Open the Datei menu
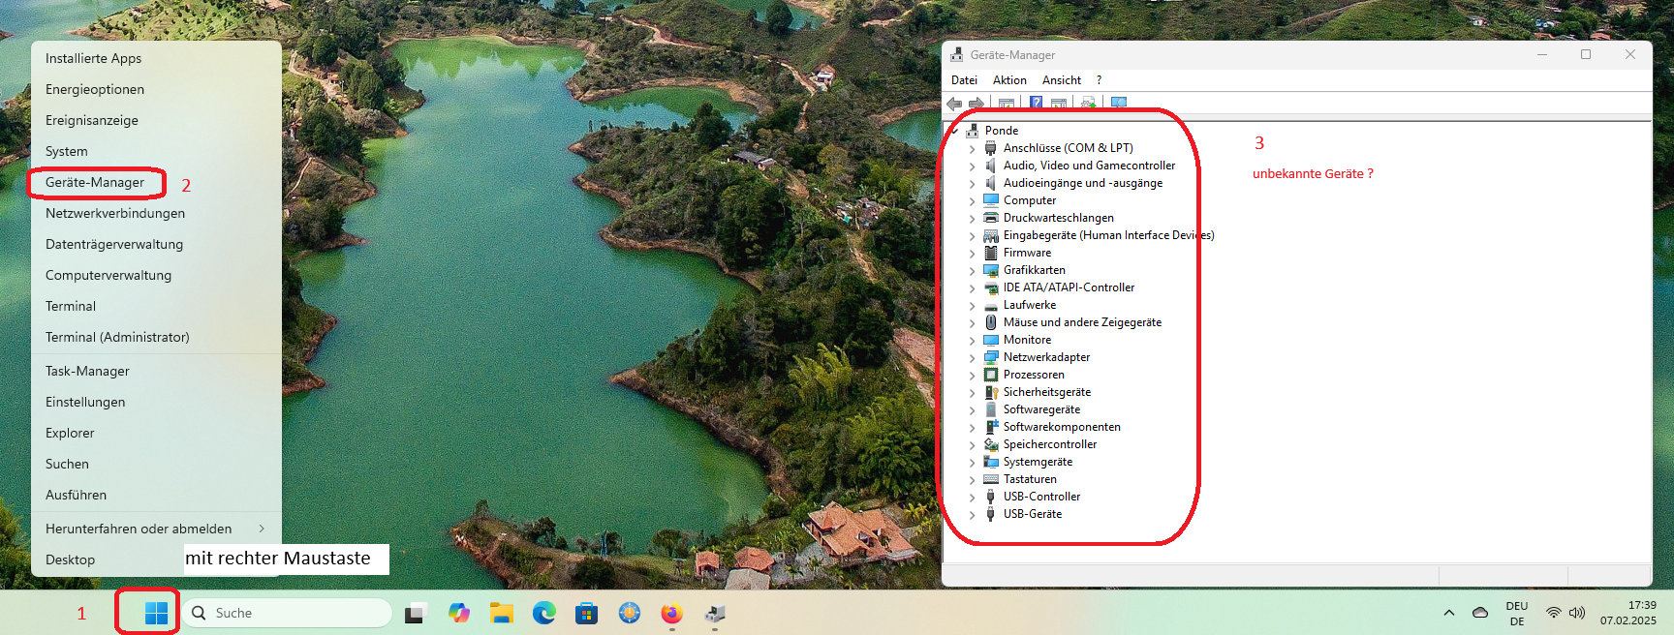The width and height of the screenshot is (1674, 635). pyautogui.click(x=964, y=80)
